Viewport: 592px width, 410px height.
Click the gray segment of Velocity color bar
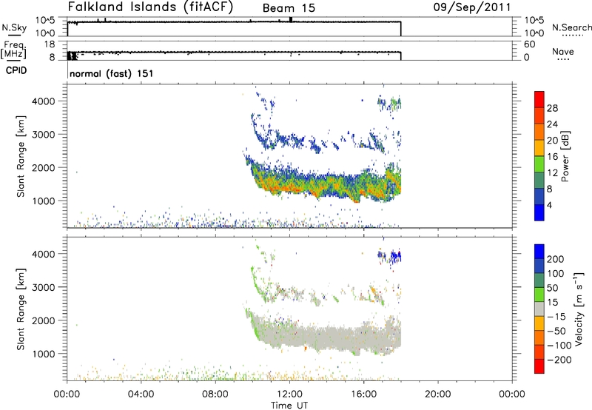pyautogui.click(x=539, y=309)
